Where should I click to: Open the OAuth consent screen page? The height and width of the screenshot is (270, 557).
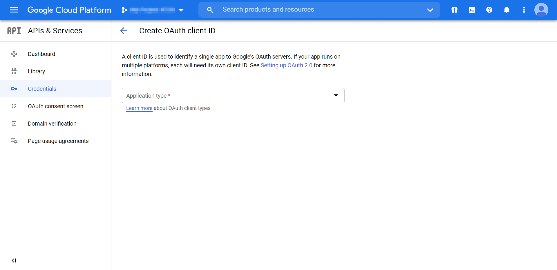pos(55,106)
